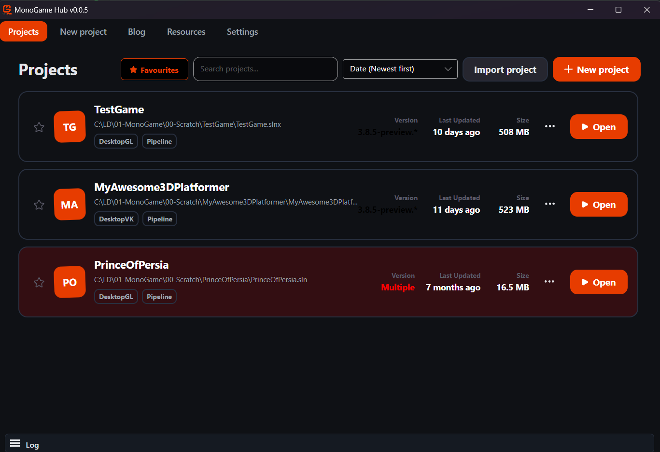660x452 pixels.
Task: Click the 523 MB size value
Action: pos(514,210)
